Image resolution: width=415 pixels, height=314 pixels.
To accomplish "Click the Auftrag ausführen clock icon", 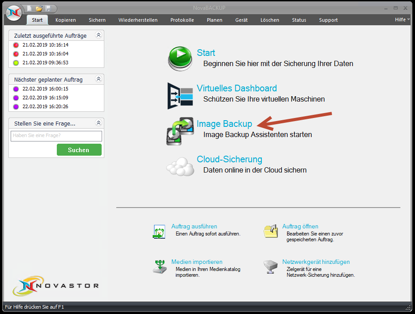I will pos(159,232).
